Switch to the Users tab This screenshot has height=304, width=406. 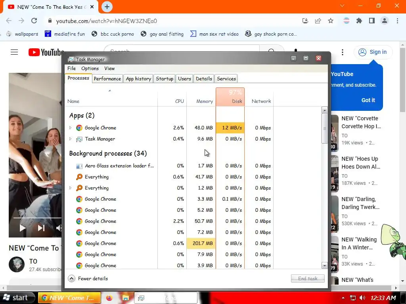coord(184,79)
